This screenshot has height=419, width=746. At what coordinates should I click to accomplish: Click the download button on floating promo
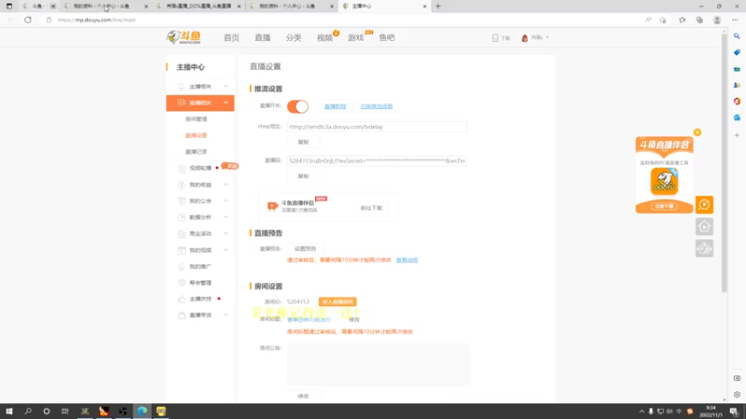click(664, 206)
